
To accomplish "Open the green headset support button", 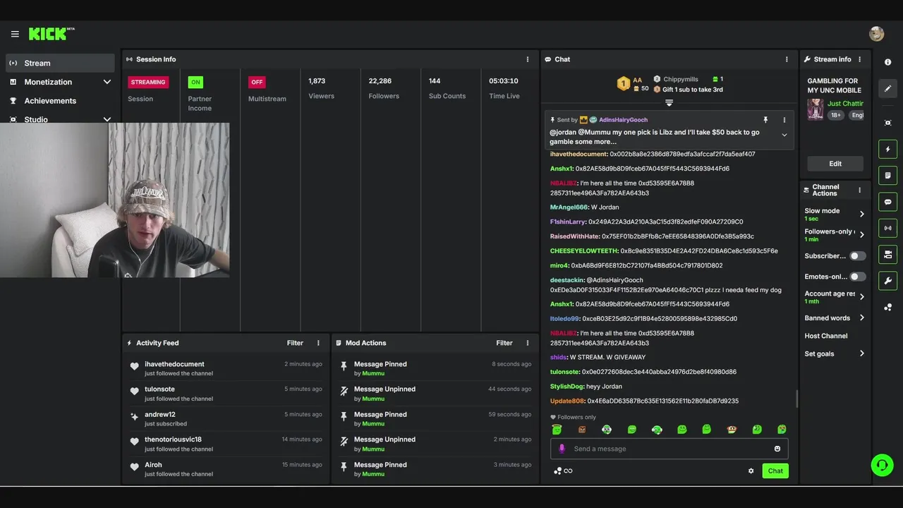I will (x=882, y=465).
